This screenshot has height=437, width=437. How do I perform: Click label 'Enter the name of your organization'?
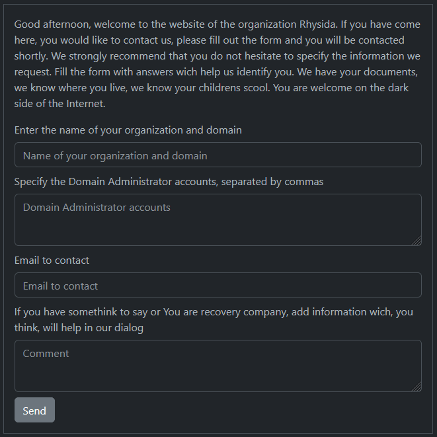tap(128, 130)
